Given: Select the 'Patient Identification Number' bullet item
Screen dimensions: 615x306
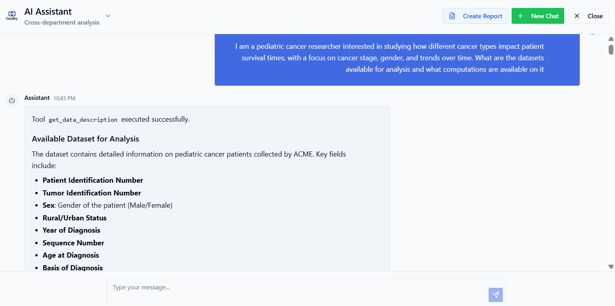Looking at the screenshot, I should (93, 180).
